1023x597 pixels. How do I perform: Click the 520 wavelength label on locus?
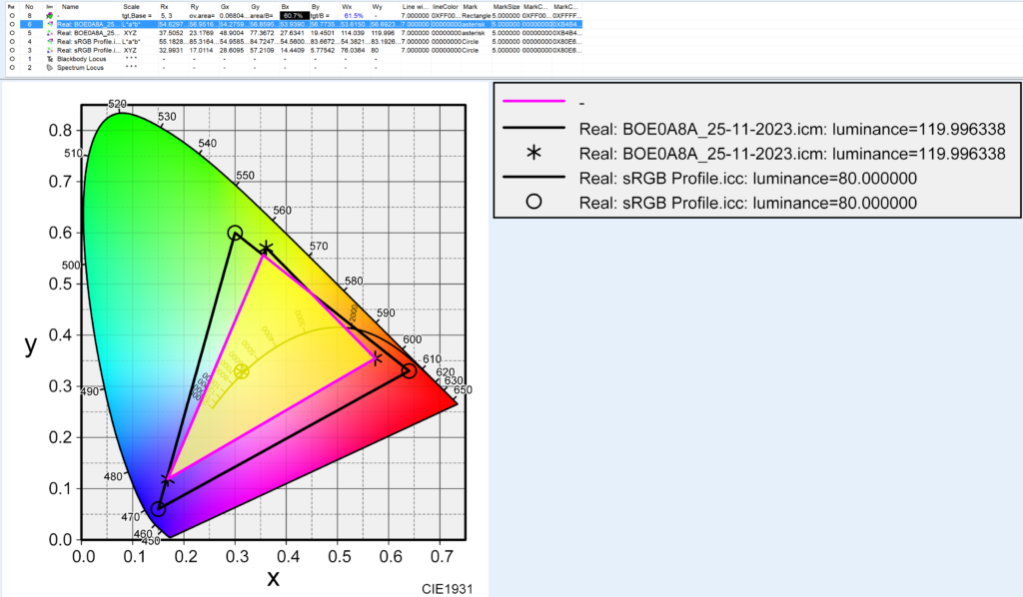118,104
